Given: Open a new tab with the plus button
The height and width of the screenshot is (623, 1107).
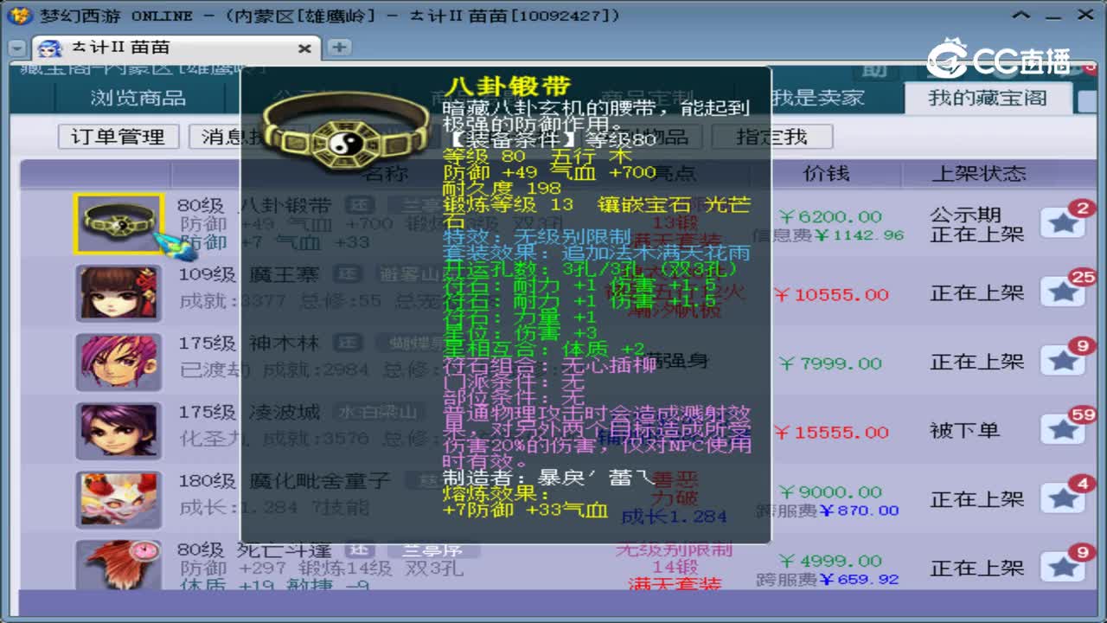Looking at the screenshot, I should pyautogui.click(x=338, y=48).
